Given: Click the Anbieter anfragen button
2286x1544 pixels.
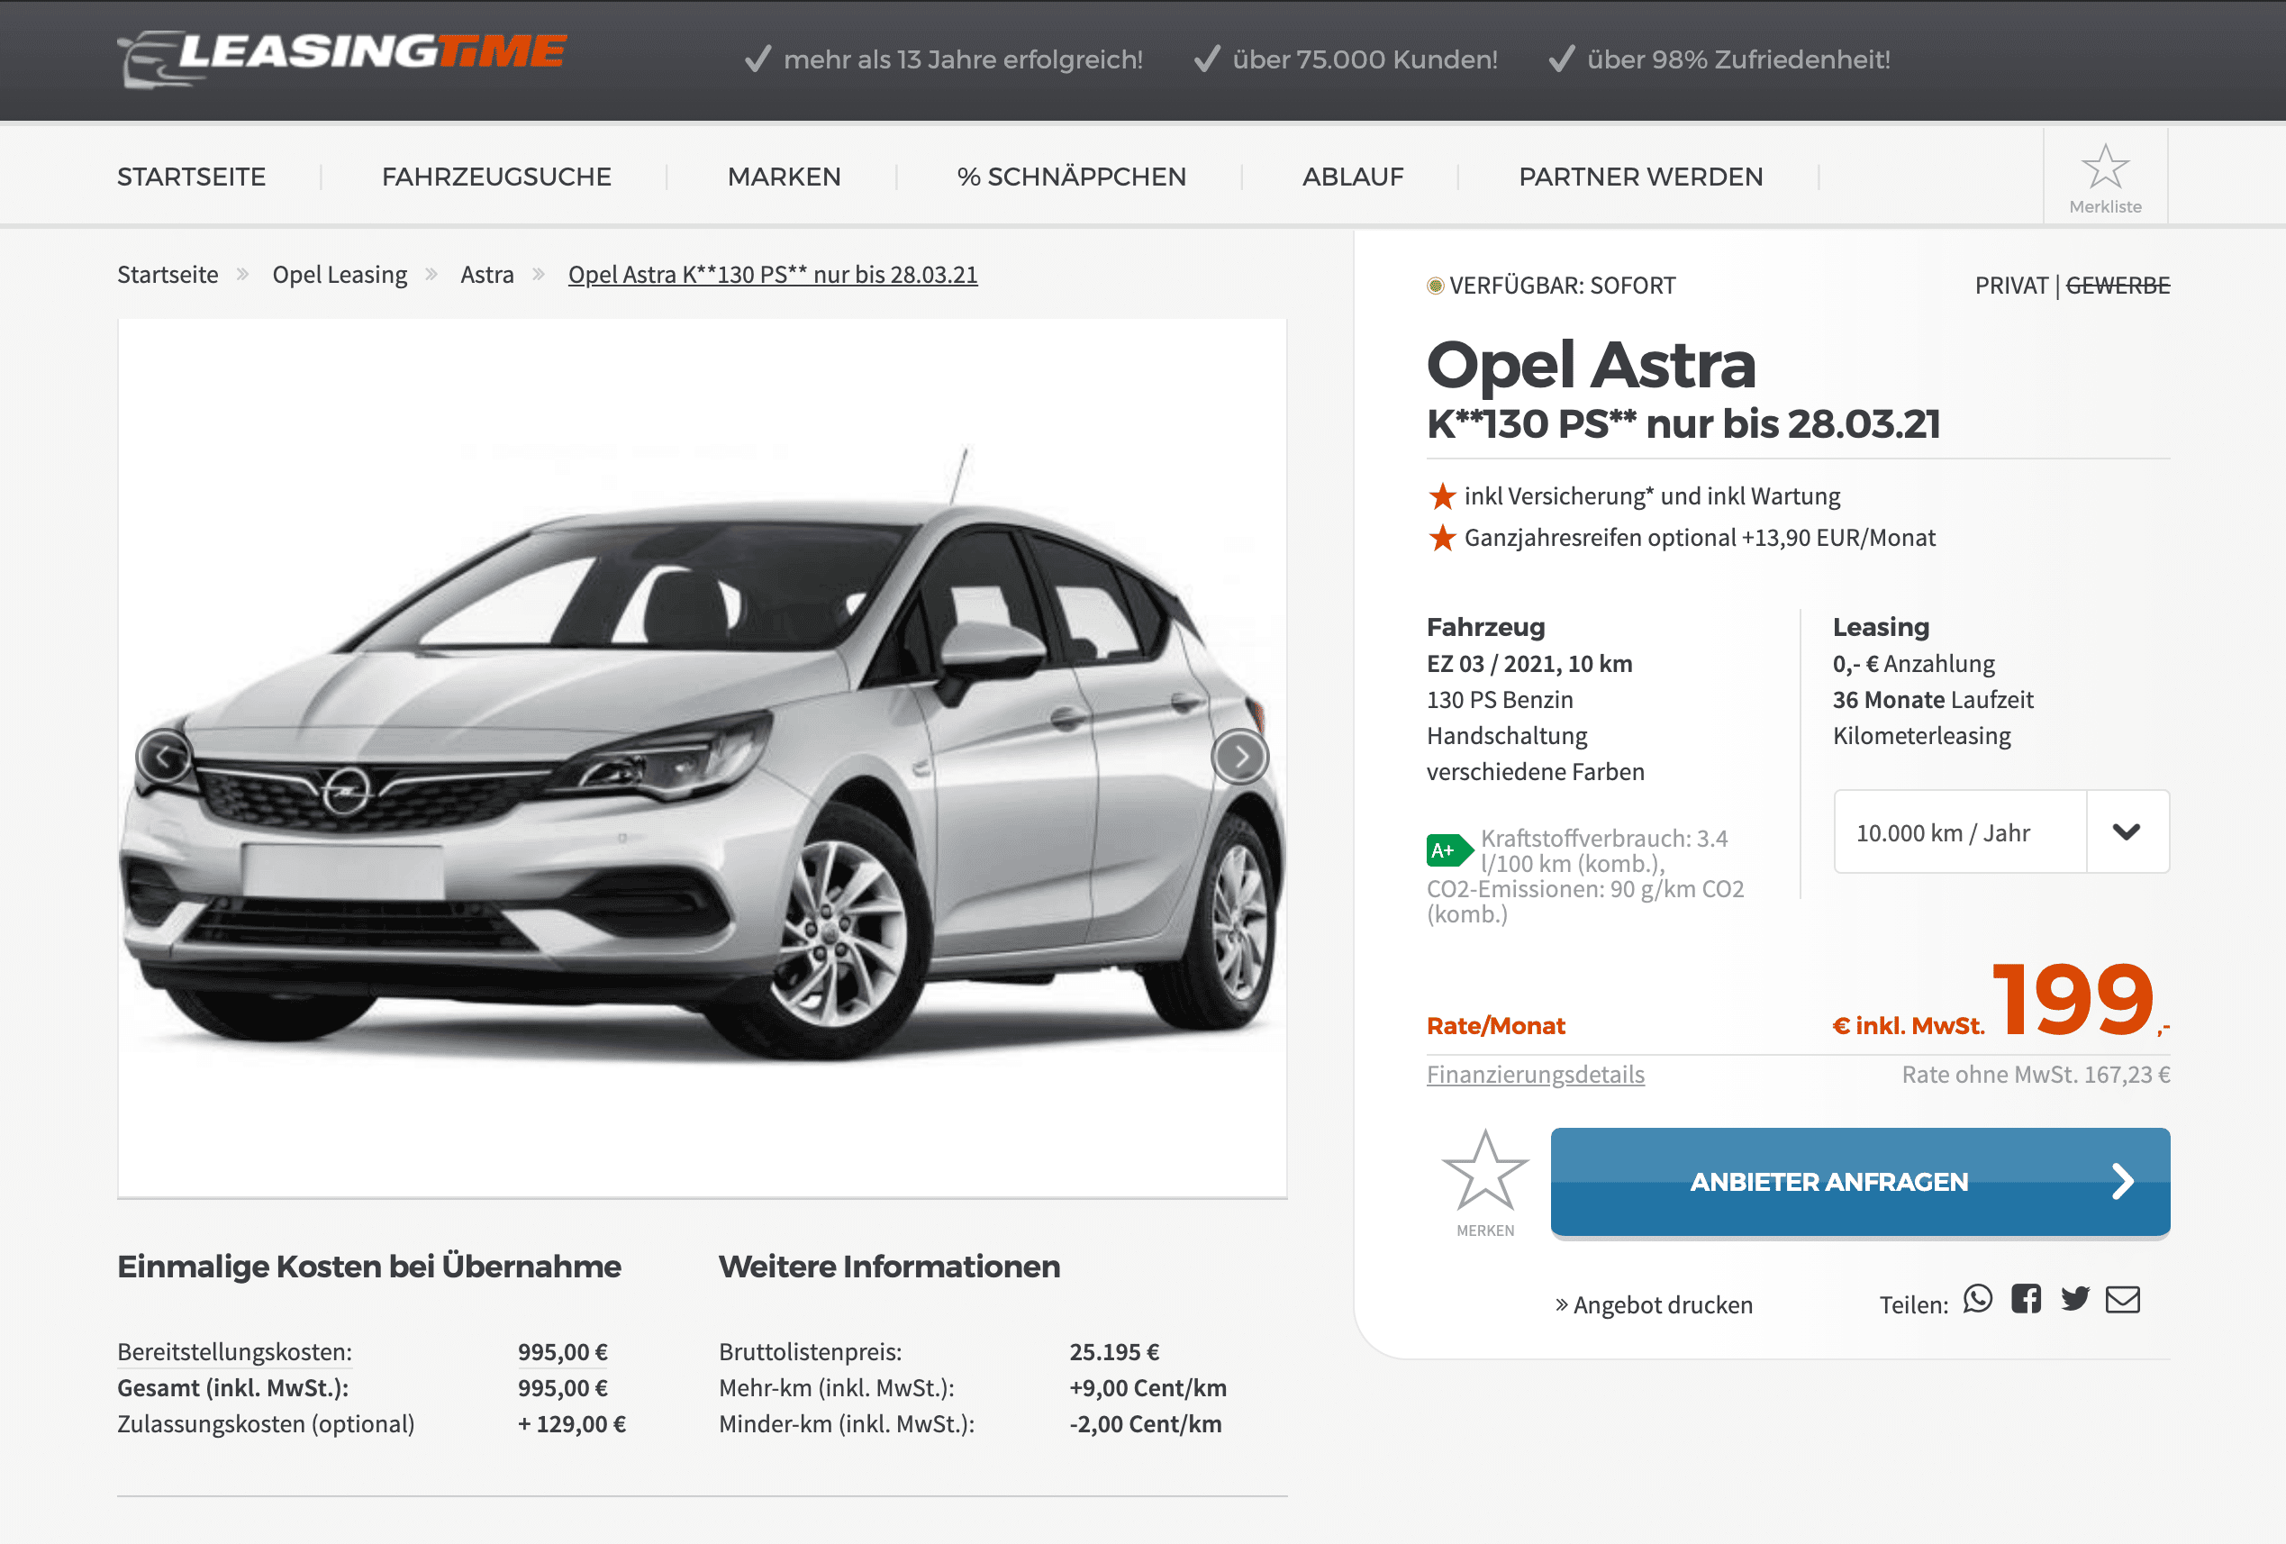Looking at the screenshot, I should point(1860,1182).
